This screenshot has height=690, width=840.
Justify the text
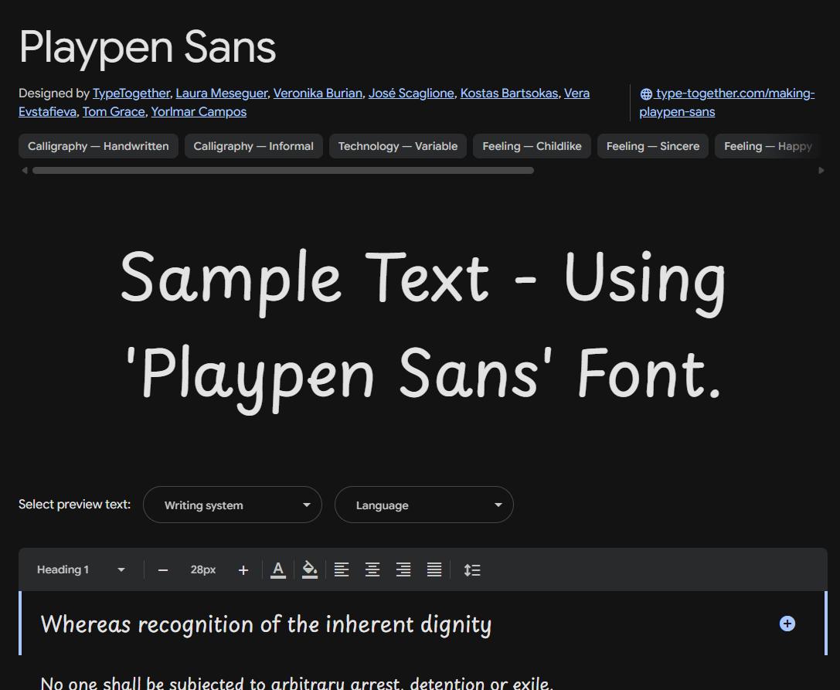pos(434,569)
